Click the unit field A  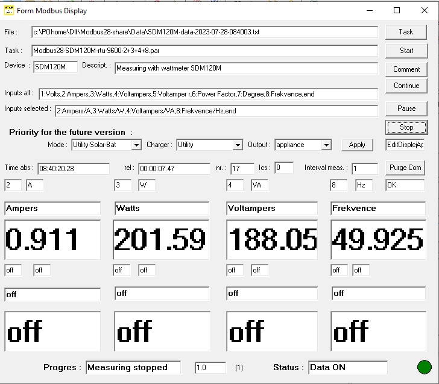coord(35,185)
